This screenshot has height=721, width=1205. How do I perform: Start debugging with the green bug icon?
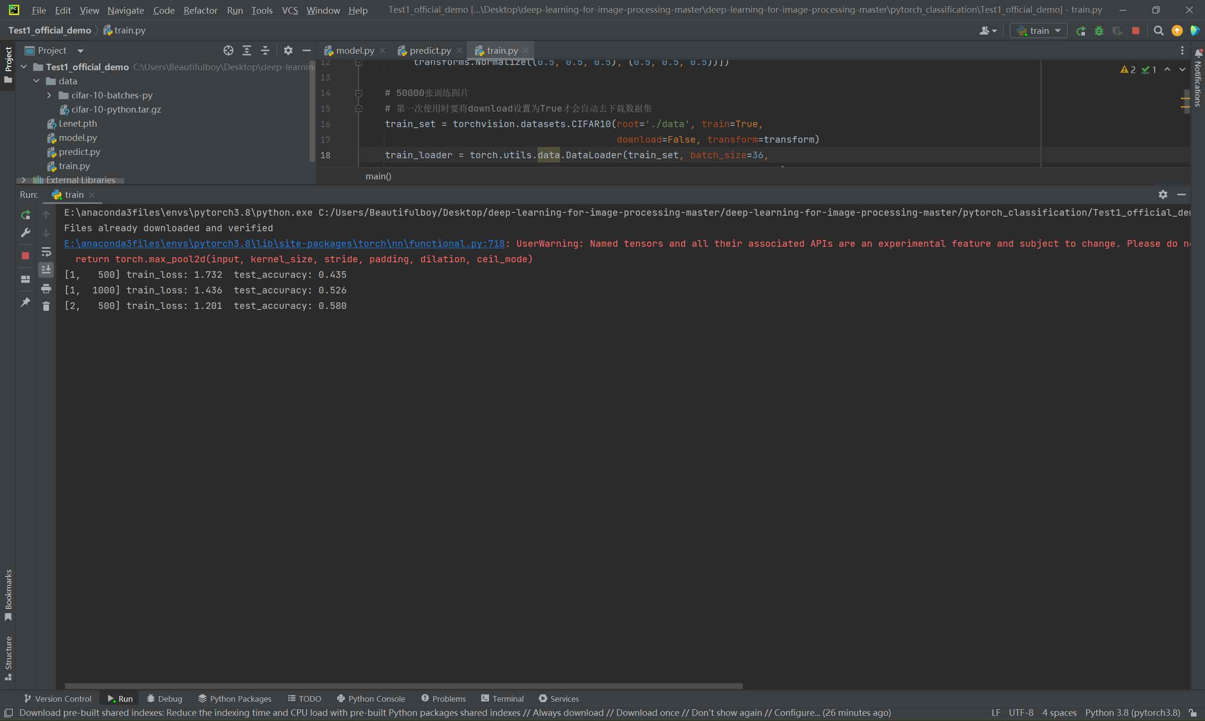pos(1099,30)
